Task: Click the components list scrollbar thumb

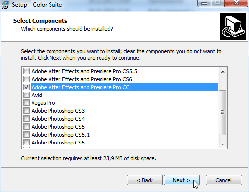Action: click(223, 112)
